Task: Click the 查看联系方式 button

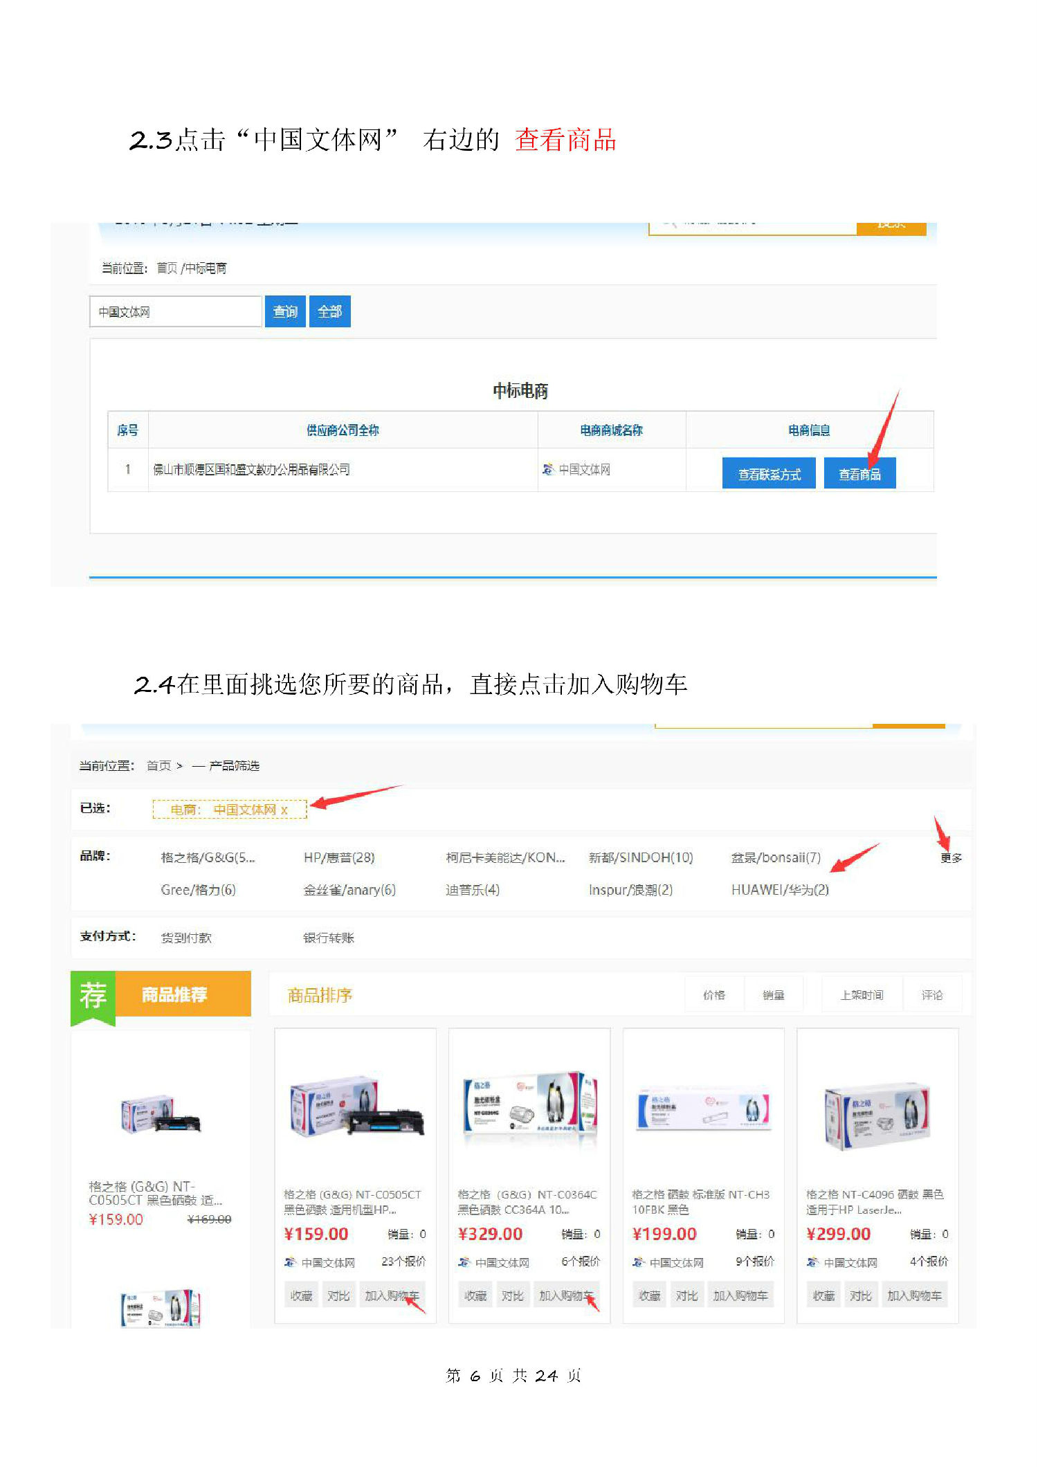Action: pos(769,474)
